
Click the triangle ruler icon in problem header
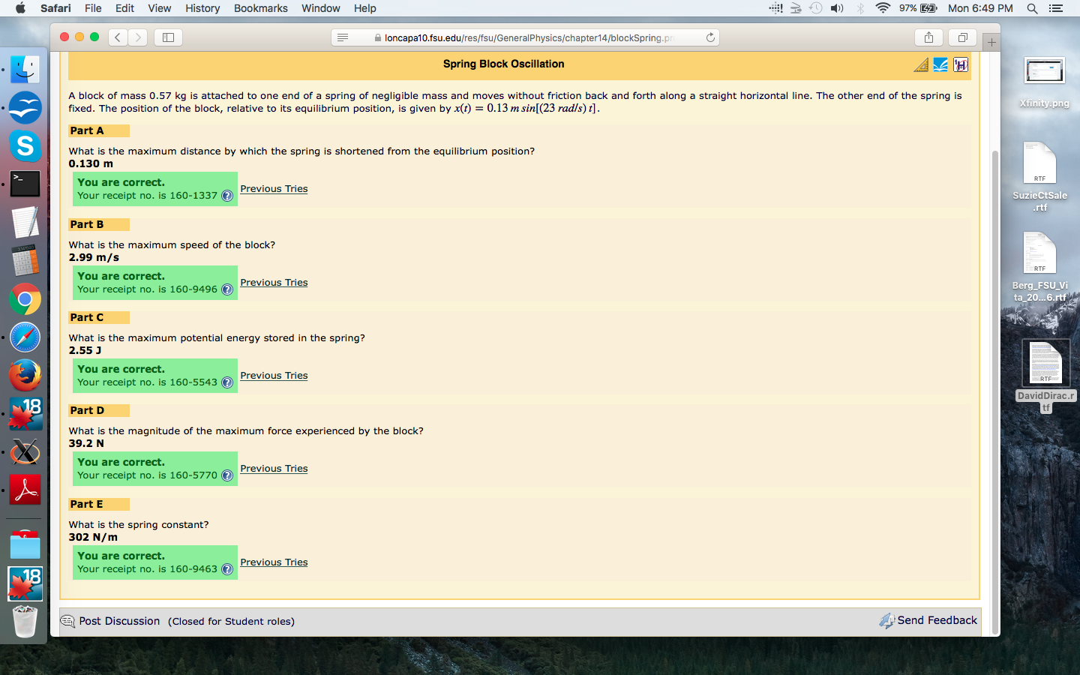pos(921,64)
